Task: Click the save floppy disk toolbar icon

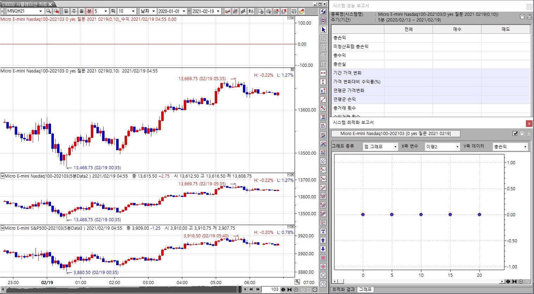Action: pyautogui.click(x=294, y=11)
